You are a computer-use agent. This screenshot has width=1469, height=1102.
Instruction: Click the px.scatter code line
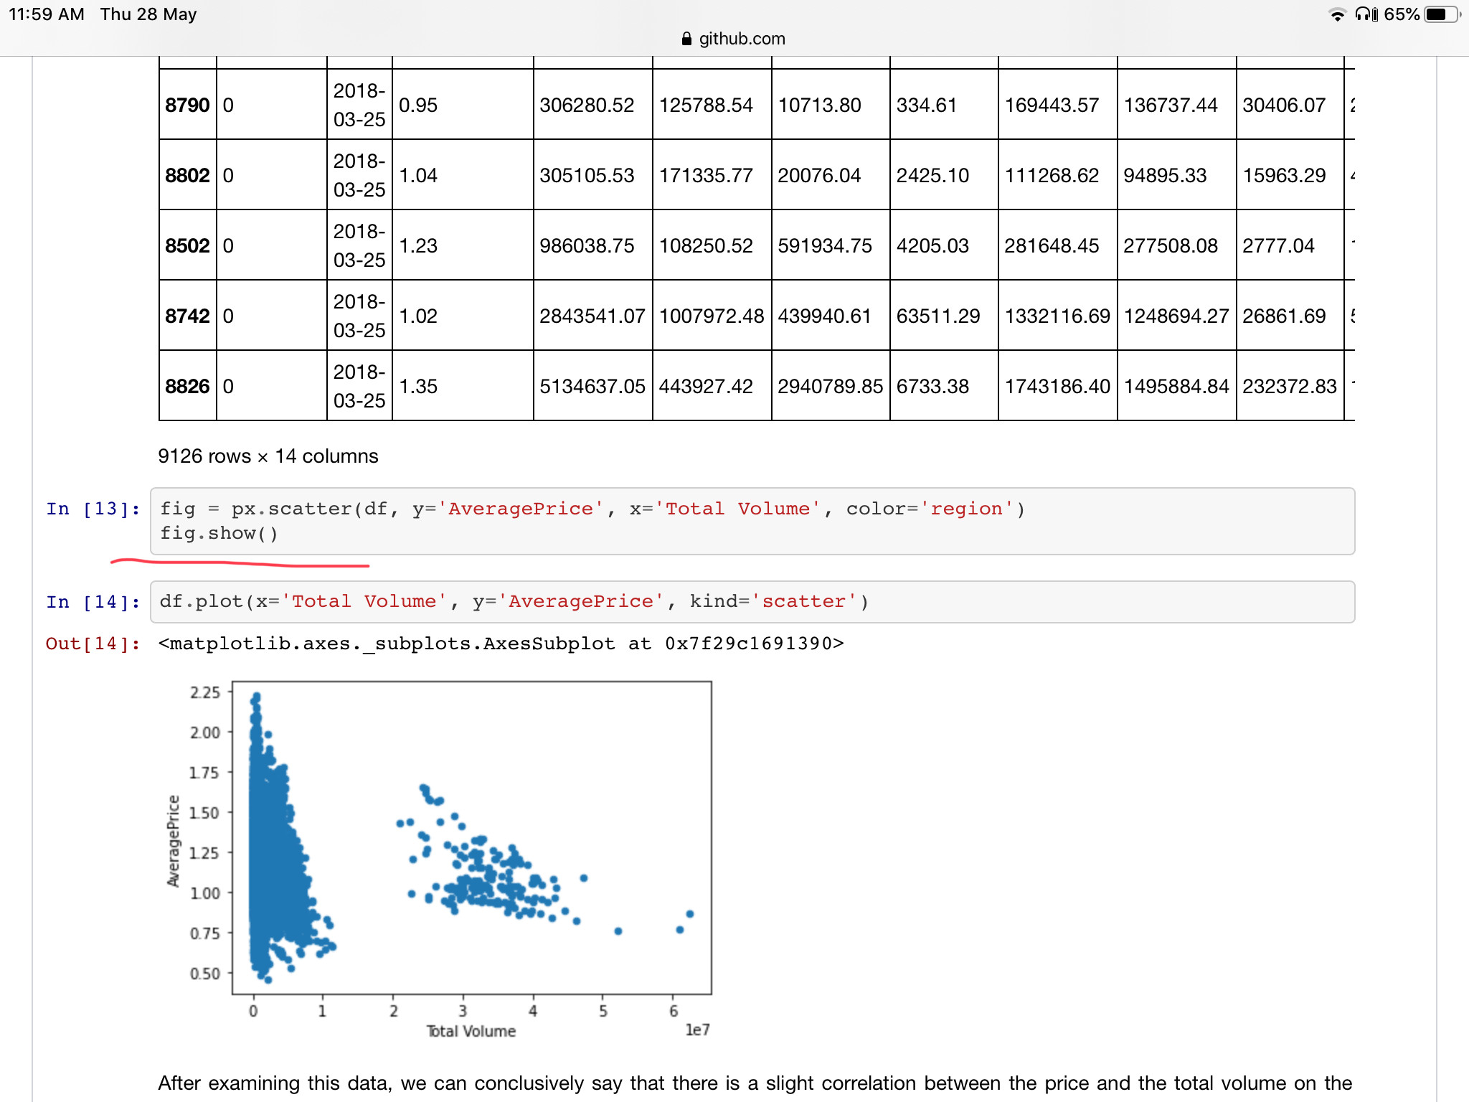pyautogui.click(x=592, y=509)
